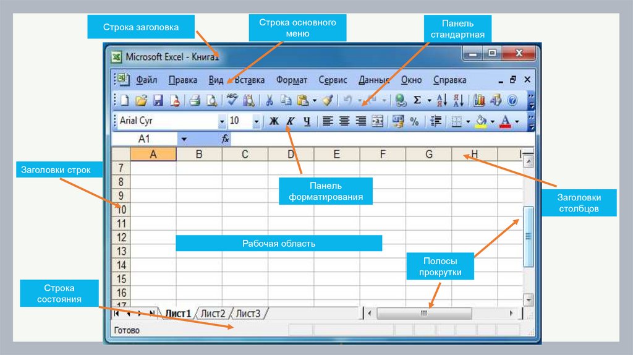633x355 pixels.
Task: Select column header G
Action: coord(429,154)
